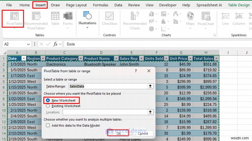This screenshot has width=252, height=141.
Task: Open the Unit Price filter dropdown
Action: 190,58
